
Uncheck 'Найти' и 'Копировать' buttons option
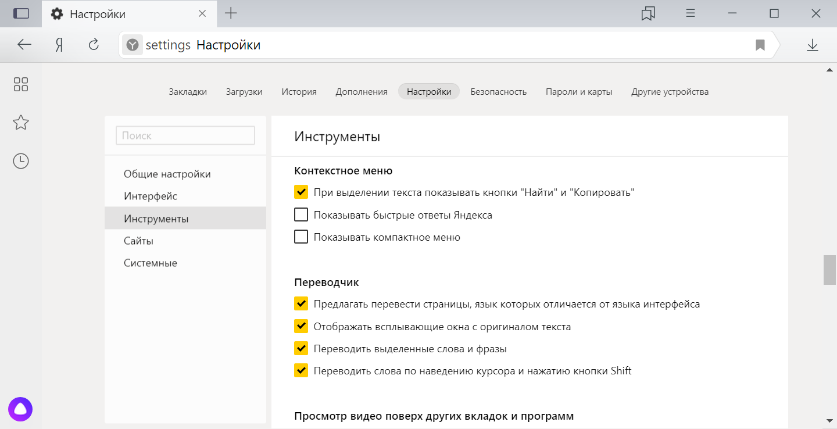click(x=301, y=192)
